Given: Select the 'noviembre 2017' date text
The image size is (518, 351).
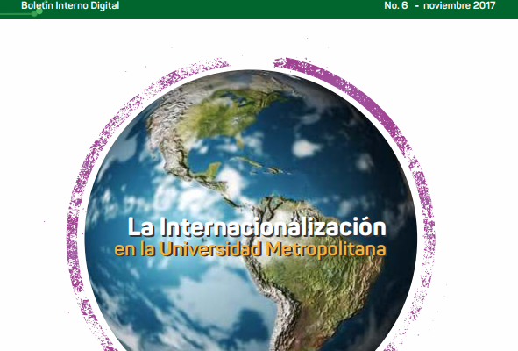Looking at the screenshot, I should tap(459, 5).
